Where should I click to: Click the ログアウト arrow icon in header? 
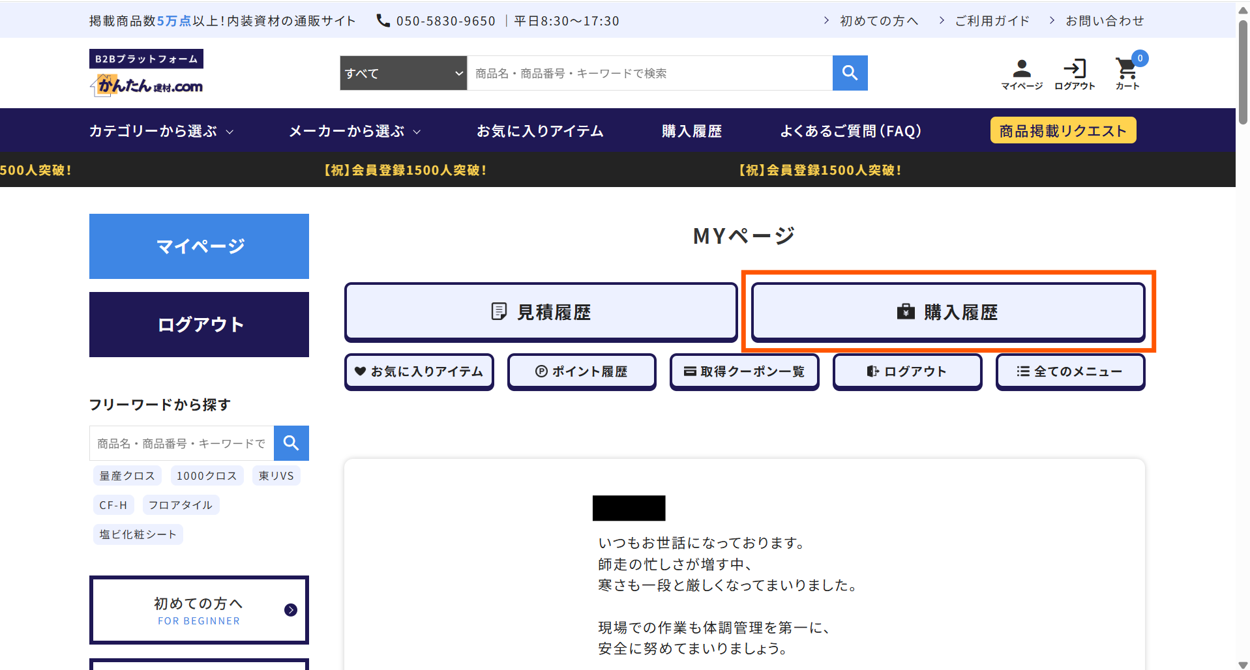(x=1075, y=67)
